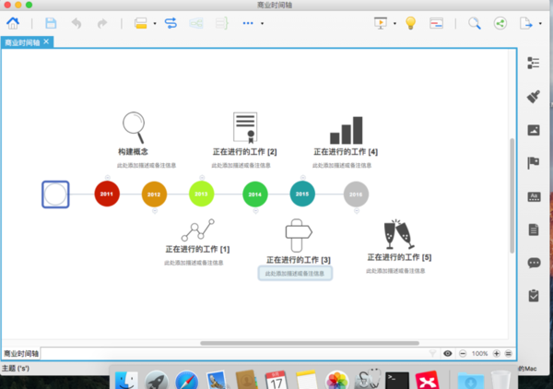Click the highlighted note under 工作 [3]
553x389 pixels.
[x=295, y=274]
